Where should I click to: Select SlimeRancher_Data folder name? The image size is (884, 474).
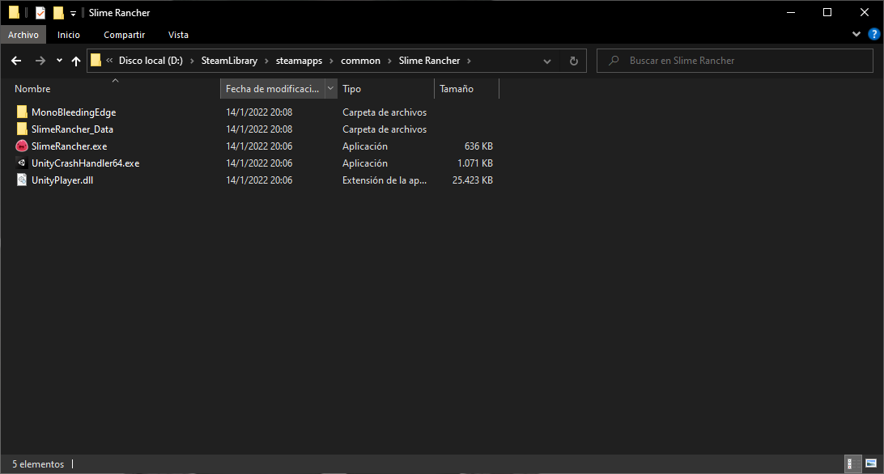coord(72,129)
